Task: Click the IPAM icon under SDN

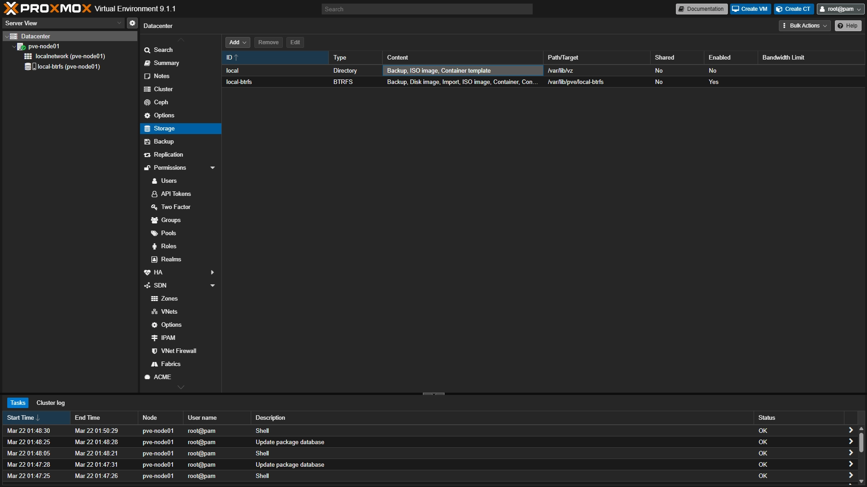Action: coord(155,338)
